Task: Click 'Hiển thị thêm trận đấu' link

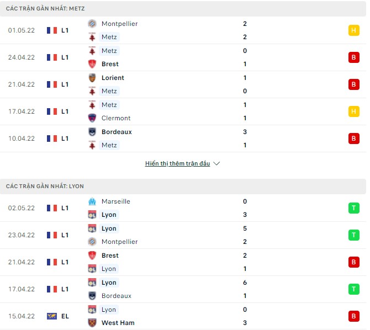Action: pos(177,164)
